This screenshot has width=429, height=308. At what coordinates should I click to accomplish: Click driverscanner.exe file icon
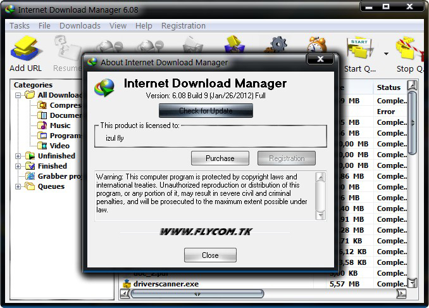127,284
